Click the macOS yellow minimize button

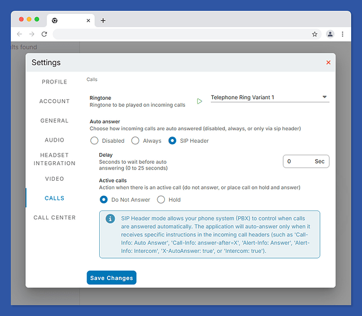click(29, 19)
